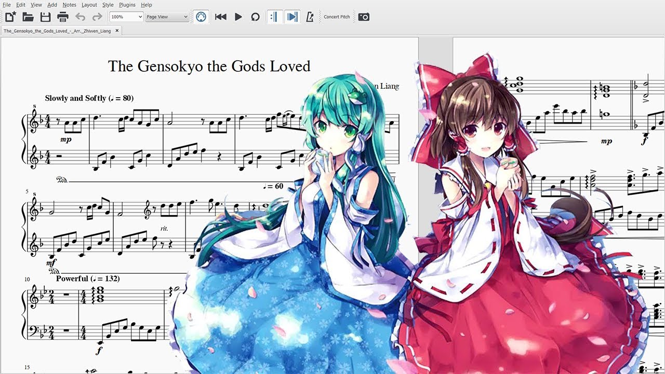
Task: Create a new score with toolbar icon
Action: click(10, 17)
